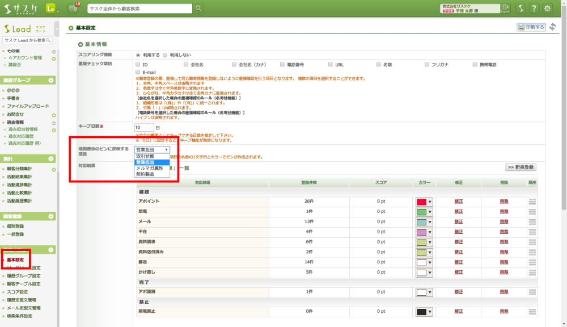Go to 個別登録 in the sidebar
Image resolution: width=567 pixels, height=327 pixels.
coord(15,226)
